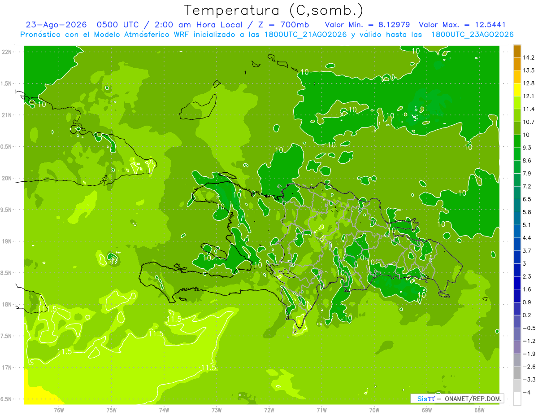Screen dimensions: 538x416
Task: Click latitude label "18N"
Action: pyautogui.click(x=7, y=304)
